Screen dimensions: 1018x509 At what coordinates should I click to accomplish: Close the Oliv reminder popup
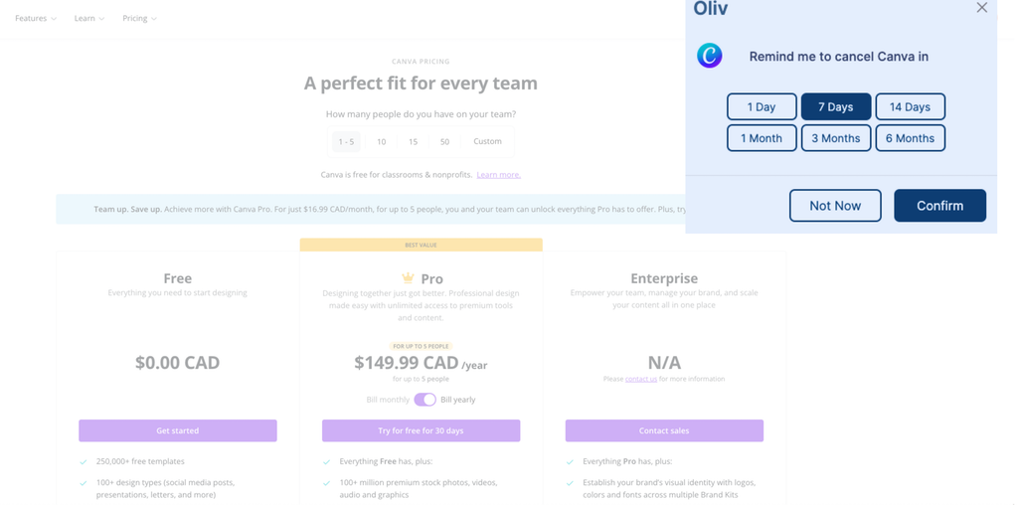point(981,8)
